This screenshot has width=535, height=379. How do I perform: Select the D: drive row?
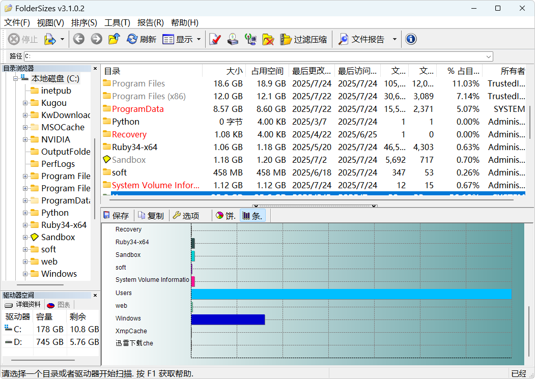click(51, 342)
